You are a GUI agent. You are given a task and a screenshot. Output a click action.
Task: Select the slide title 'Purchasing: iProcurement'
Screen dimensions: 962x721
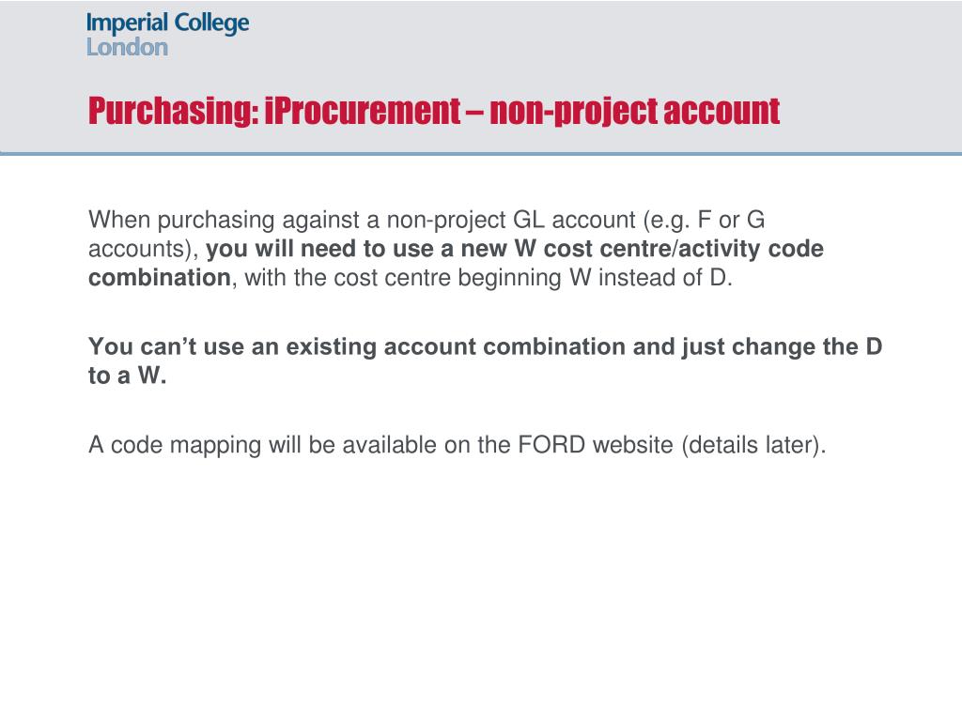[x=273, y=111]
